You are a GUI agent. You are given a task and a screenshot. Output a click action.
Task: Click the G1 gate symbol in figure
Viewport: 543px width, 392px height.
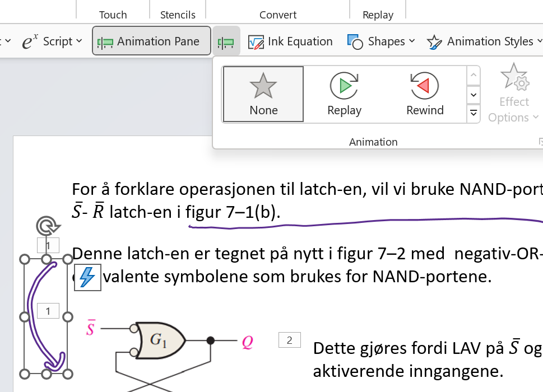pos(160,340)
